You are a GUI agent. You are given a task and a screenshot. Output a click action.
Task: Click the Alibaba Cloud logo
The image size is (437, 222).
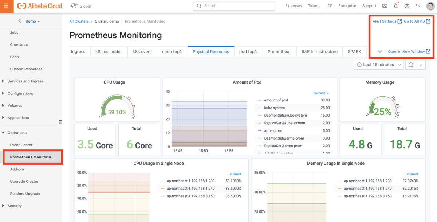pos(40,6)
